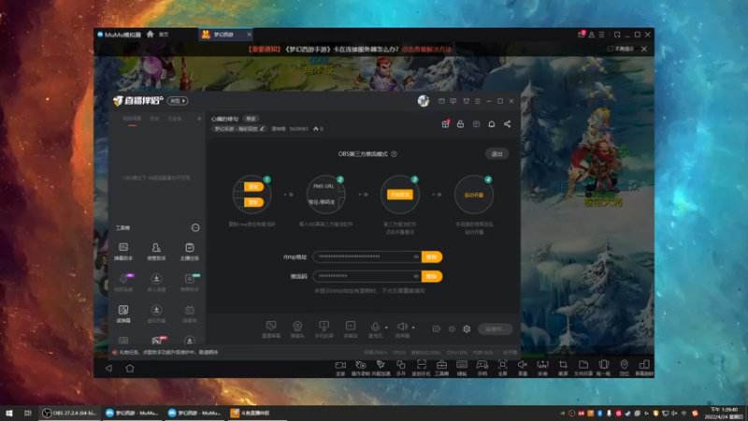Screen dimensions: 748x421
Task: Open Windows Start menu
Action: (x=9, y=413)
